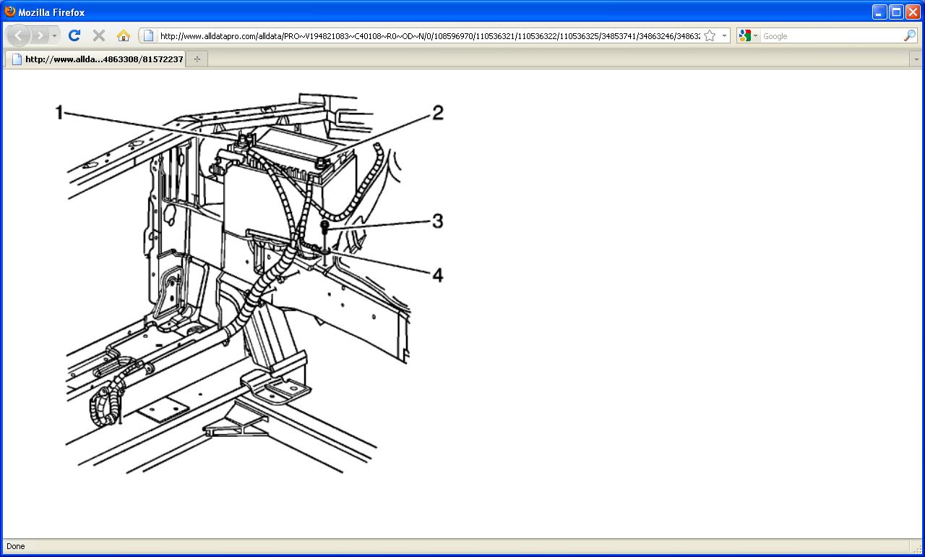Click in the address URL field
Image resolution: width=925 pixels, height=557 pixels.
(429, 35)
